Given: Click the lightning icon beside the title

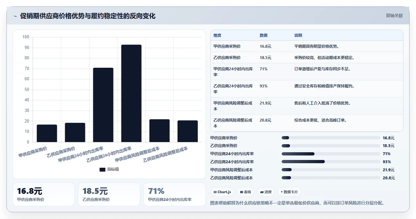Looking at the screenshot, I should 15,16.
